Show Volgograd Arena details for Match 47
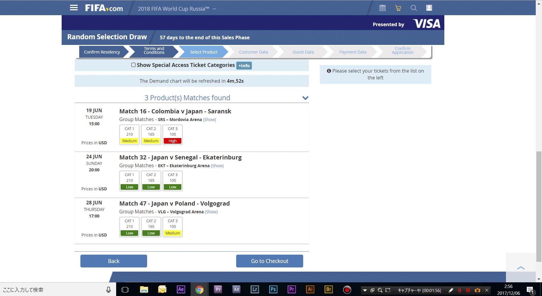This screenshot has width=542, height=296. [211, 212]
